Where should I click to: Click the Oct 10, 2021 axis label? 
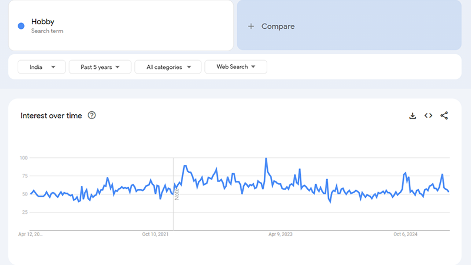tap(155, 234)
